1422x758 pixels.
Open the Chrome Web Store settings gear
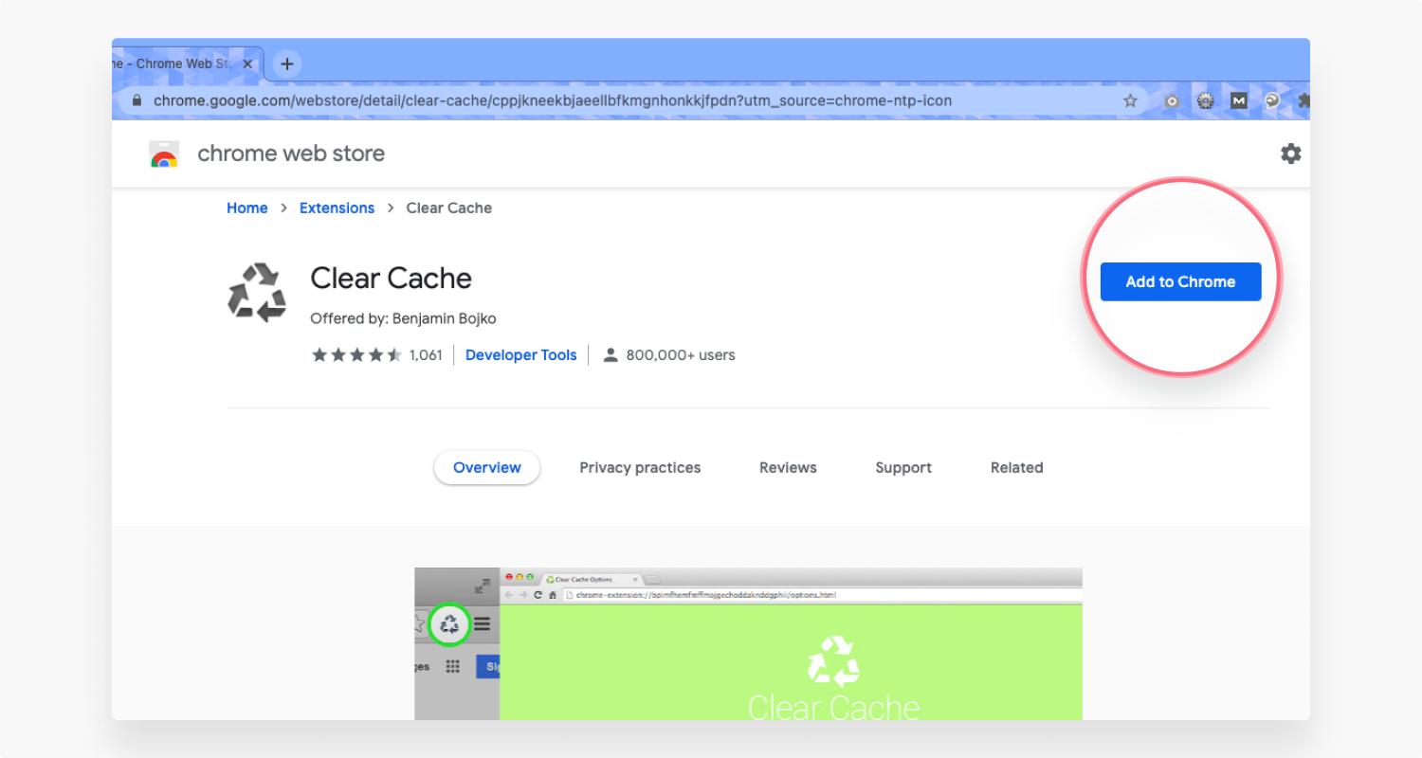coord(1291,153)
